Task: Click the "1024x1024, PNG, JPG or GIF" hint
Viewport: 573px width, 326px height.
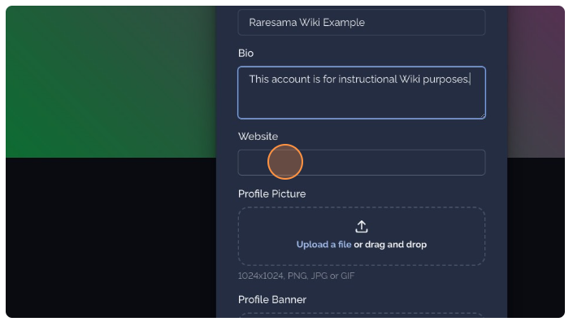Action: (297, 276)
